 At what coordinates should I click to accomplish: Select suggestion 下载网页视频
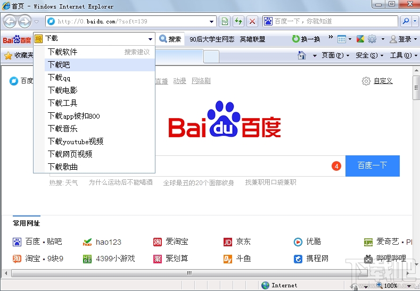click(x=100, y=154)
